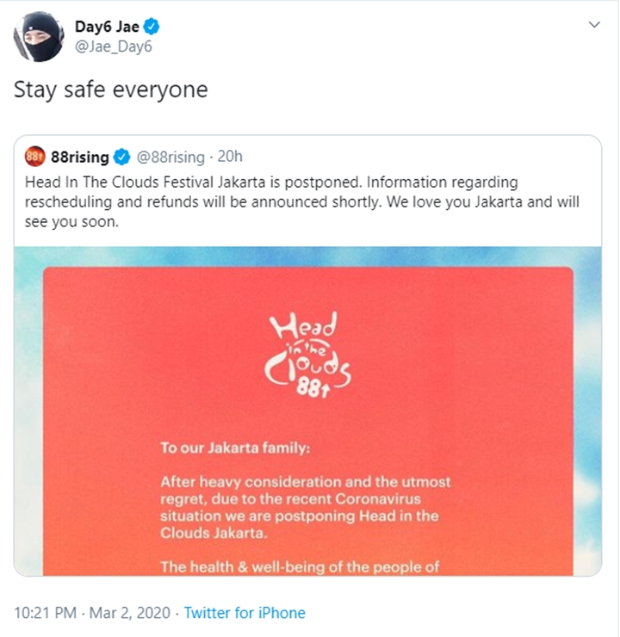Screen dimensions: 620x637
Task: Click Day6 Jae's profile avatar
Action: point(38,37)
